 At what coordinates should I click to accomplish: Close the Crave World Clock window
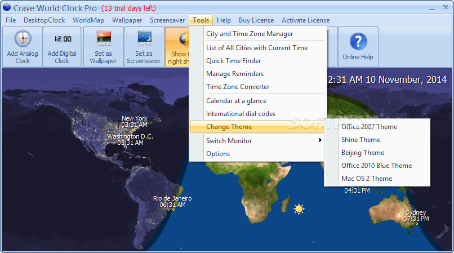tap(446, 8)
